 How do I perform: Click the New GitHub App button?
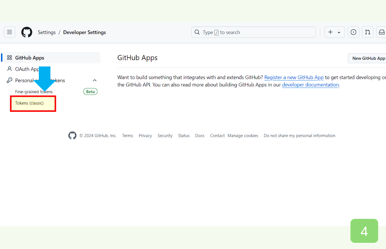point(367,58)
